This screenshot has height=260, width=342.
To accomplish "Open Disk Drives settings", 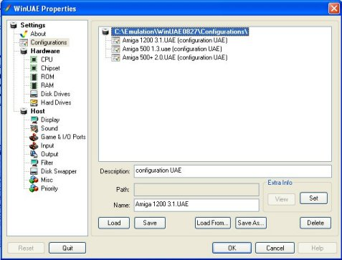I will click(x=55, y=94).
